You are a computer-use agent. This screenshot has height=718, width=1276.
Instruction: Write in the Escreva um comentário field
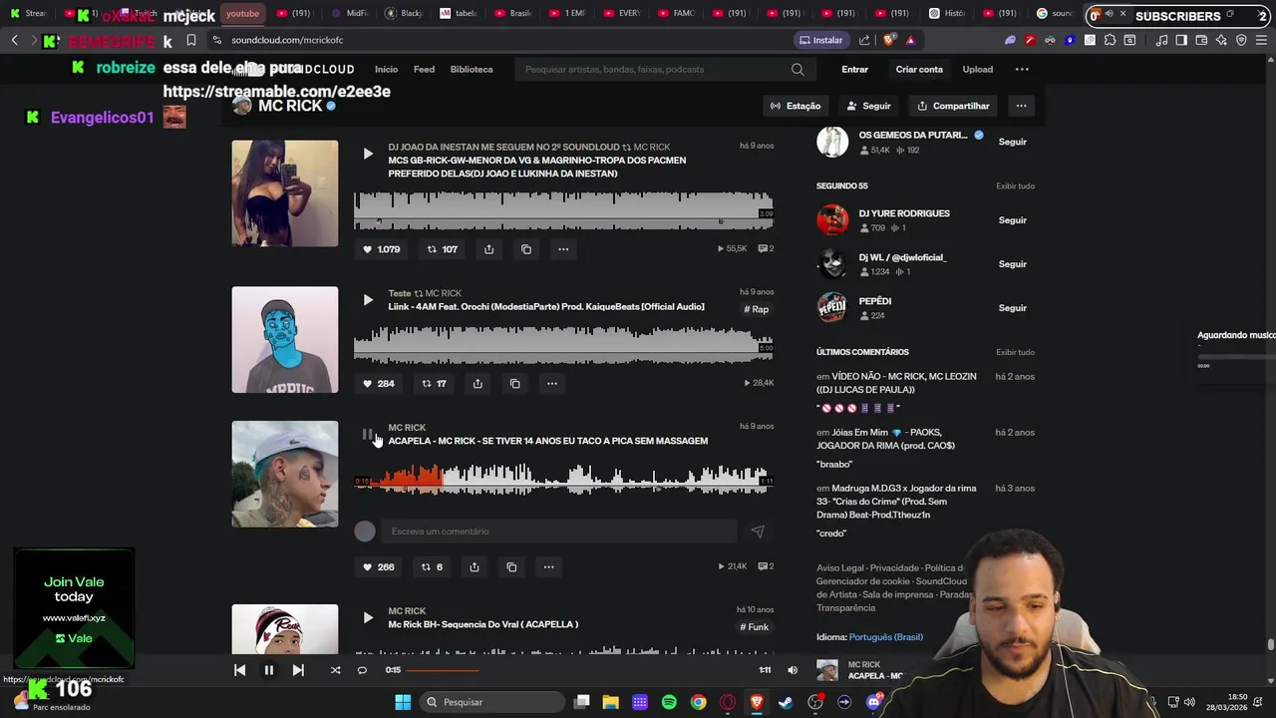click(x=558, y=532)
